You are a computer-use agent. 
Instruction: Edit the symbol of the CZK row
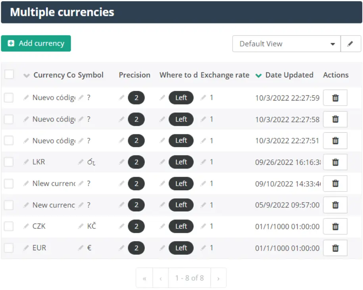click(81, 226)
